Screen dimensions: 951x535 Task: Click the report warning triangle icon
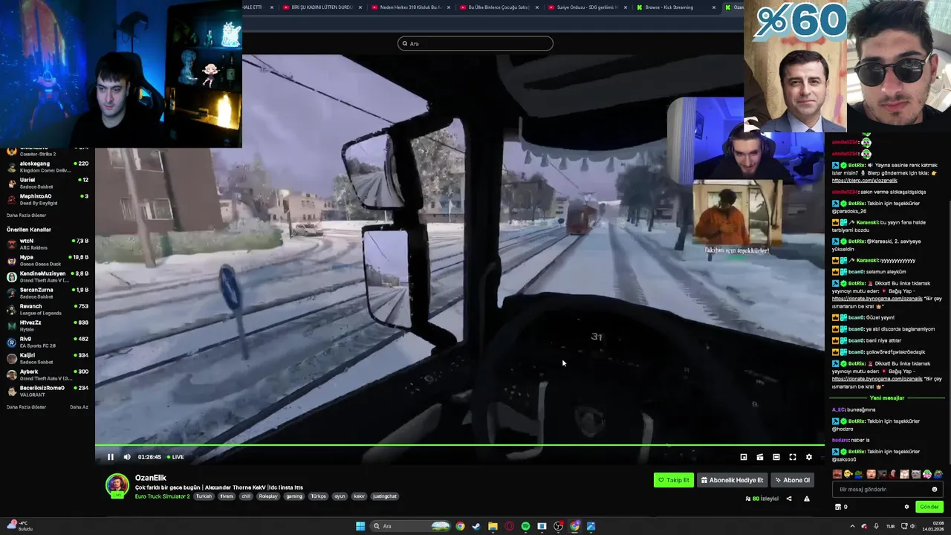click(x=807, y=499)
